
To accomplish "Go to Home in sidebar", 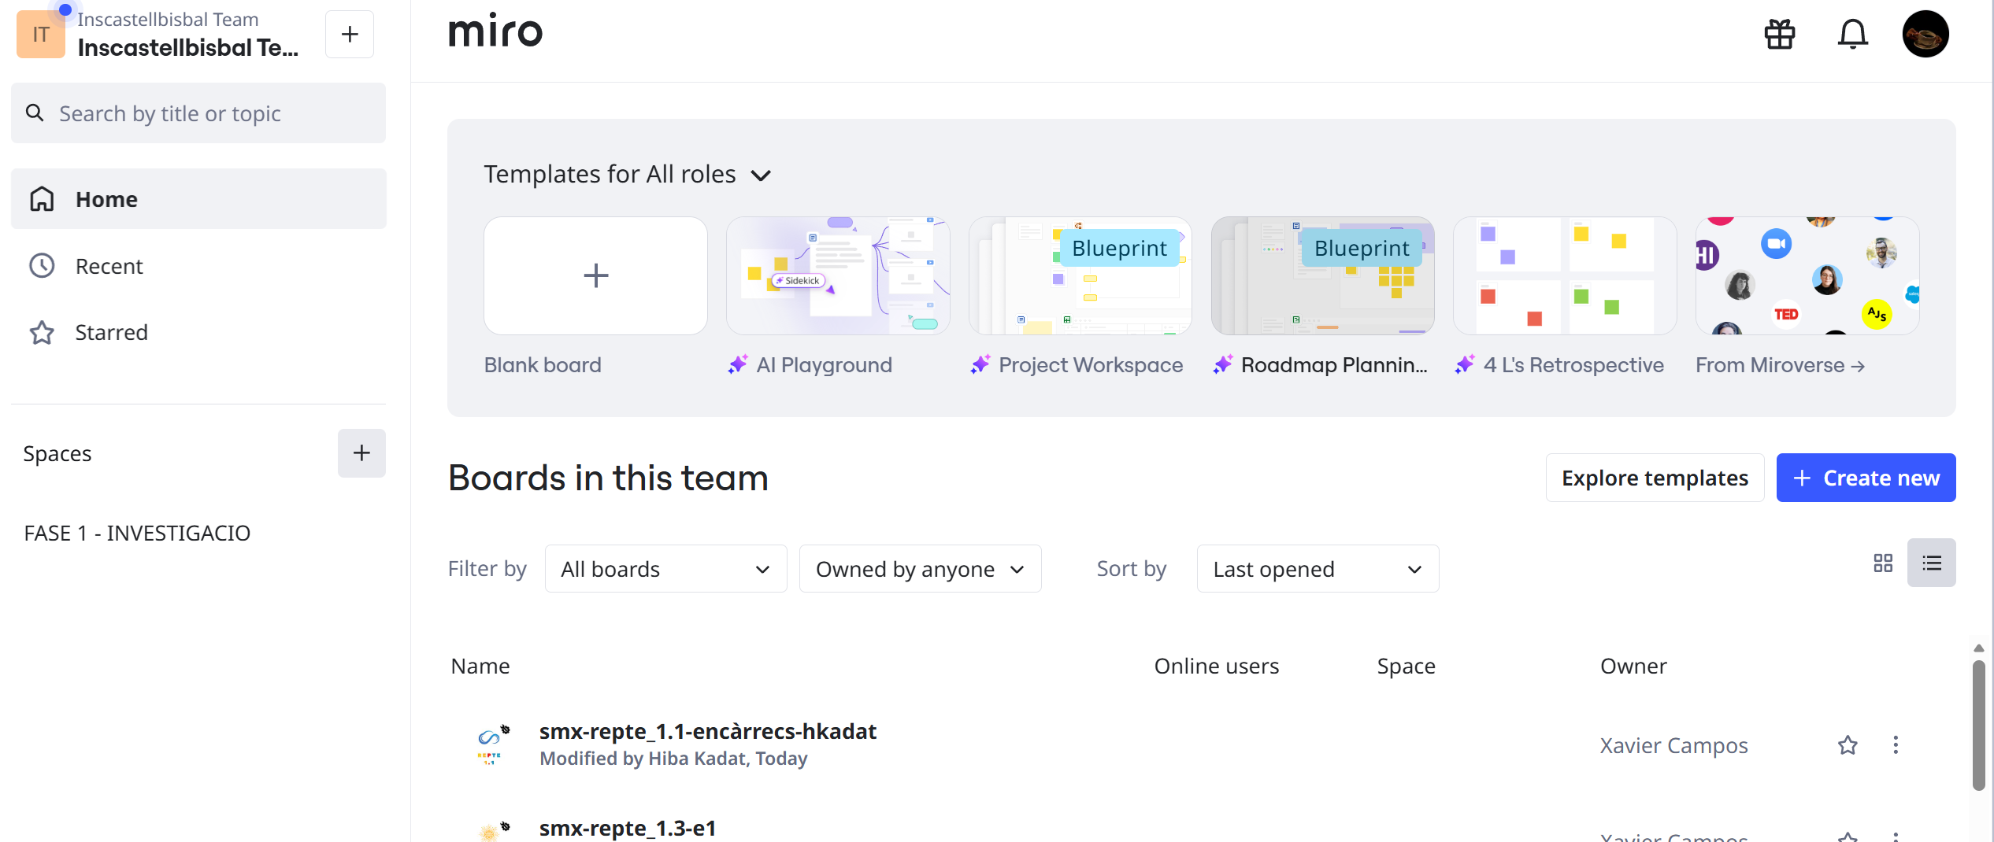I will click(198, 199).
